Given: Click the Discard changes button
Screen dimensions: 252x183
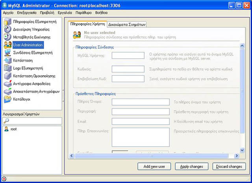Looking at the screenshot, I should pyautogui.click(x=229, y=166).
